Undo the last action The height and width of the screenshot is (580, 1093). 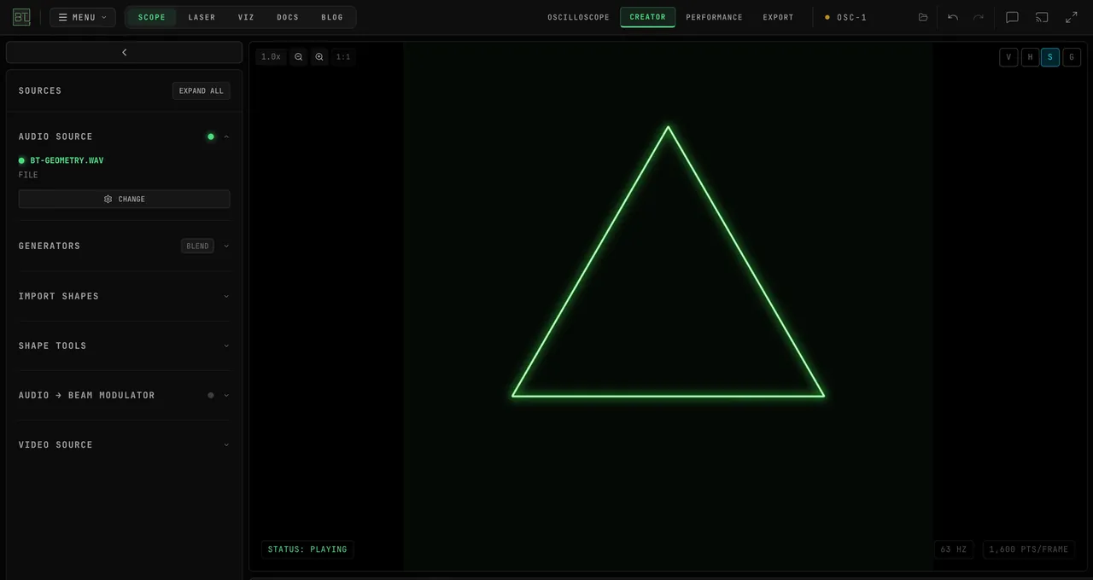pos(953,17)
